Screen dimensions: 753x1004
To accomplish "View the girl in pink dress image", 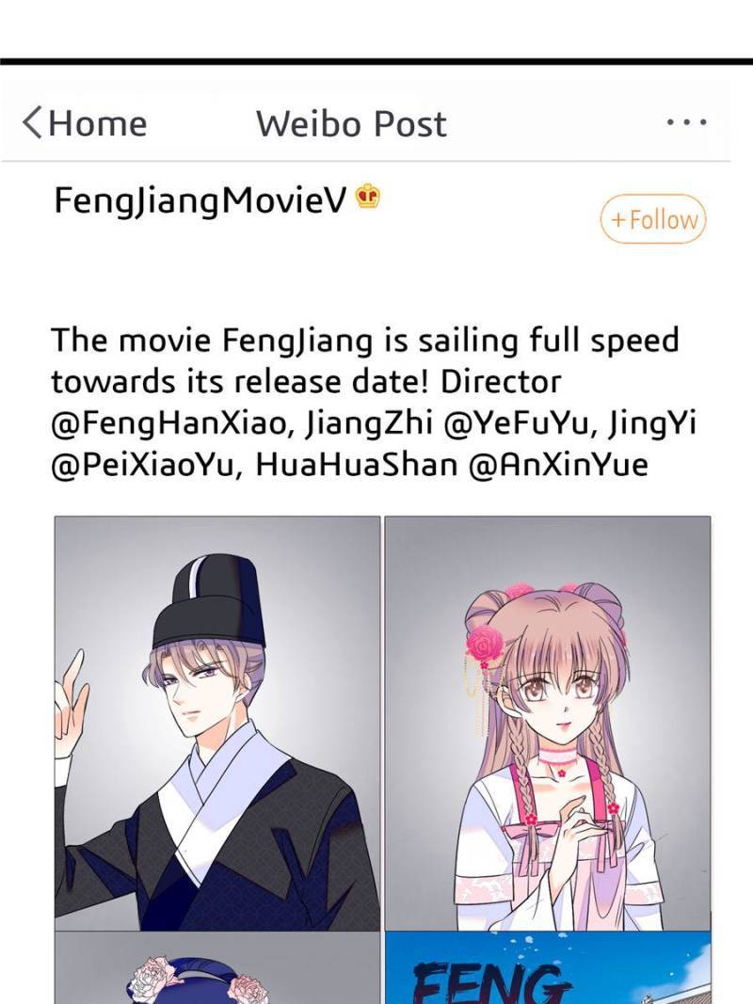I will (548, 723).
